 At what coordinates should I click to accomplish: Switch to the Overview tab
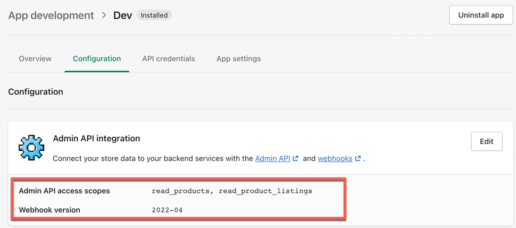pos(35,58)
